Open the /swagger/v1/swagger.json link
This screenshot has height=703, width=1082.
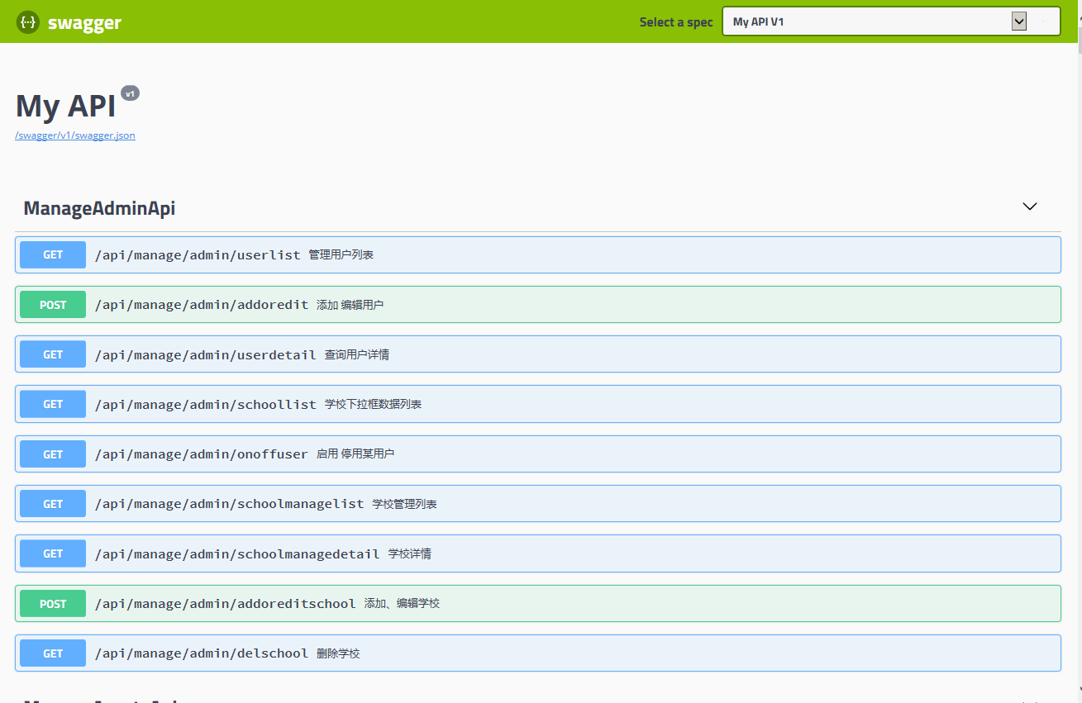point(75,135)
